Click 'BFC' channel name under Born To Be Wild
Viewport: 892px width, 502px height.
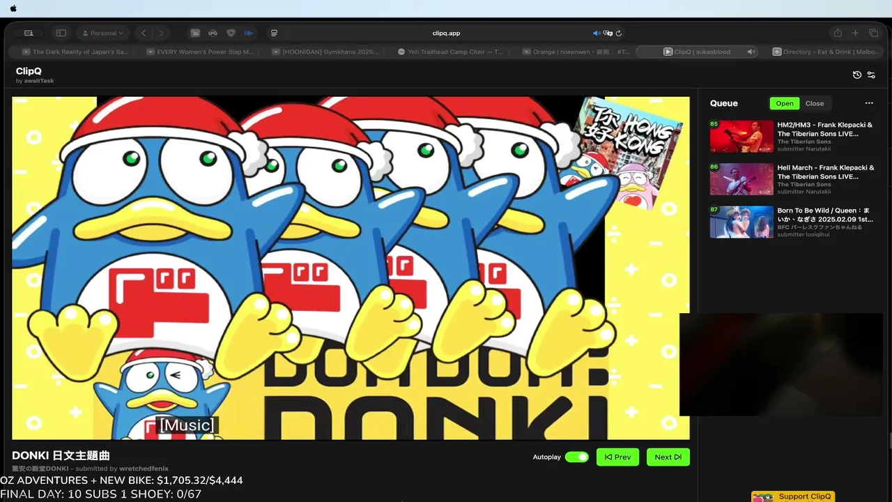pyautogui.click(x=820, y=227)
